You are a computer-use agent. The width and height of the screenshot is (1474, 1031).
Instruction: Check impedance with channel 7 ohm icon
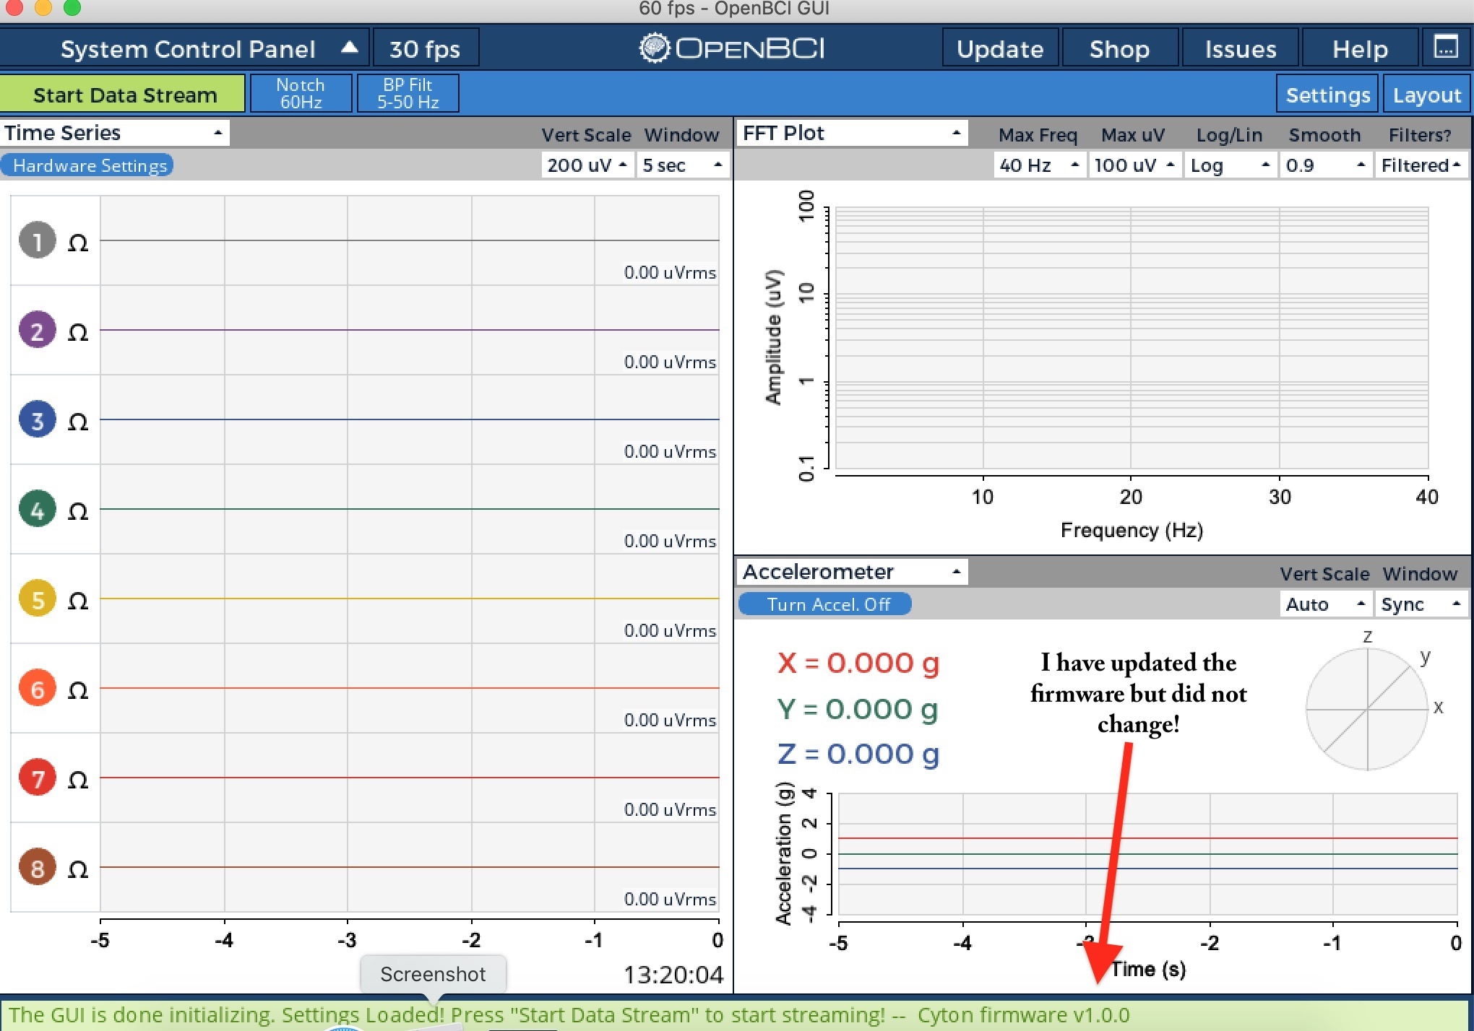click(x=78, y=780)
